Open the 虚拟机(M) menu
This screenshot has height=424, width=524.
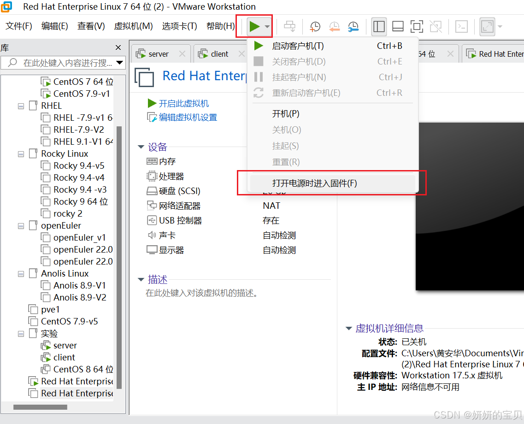133,26
